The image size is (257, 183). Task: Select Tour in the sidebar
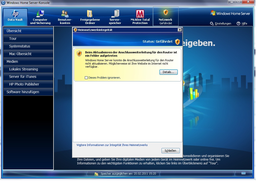[28, 39]
